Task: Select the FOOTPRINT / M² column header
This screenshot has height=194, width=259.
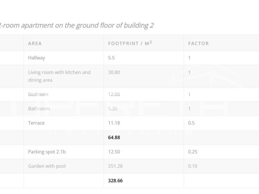Action: (130, 43)
